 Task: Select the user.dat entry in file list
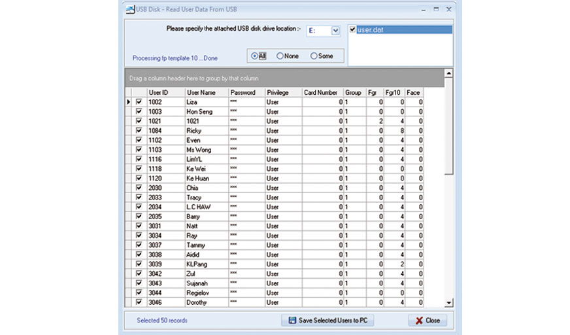pyautogui.click(x=404, y=30)
